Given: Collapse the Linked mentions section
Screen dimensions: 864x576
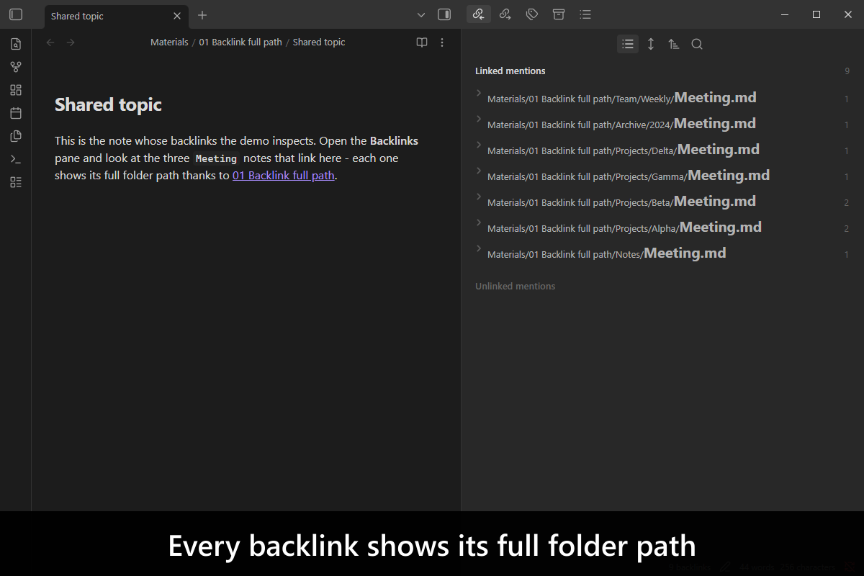Looking at the screenshot, I should pyautogui.click(x=510, y=71).
